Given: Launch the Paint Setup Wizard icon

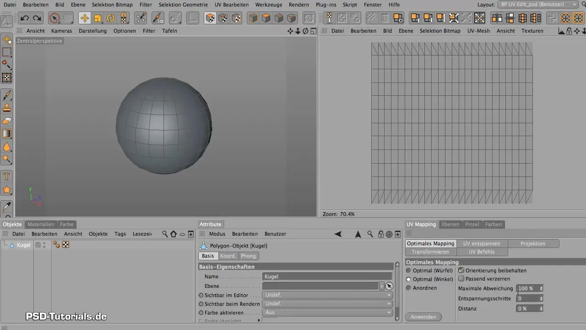Looking at the screenshot, I should pos(141,18).
